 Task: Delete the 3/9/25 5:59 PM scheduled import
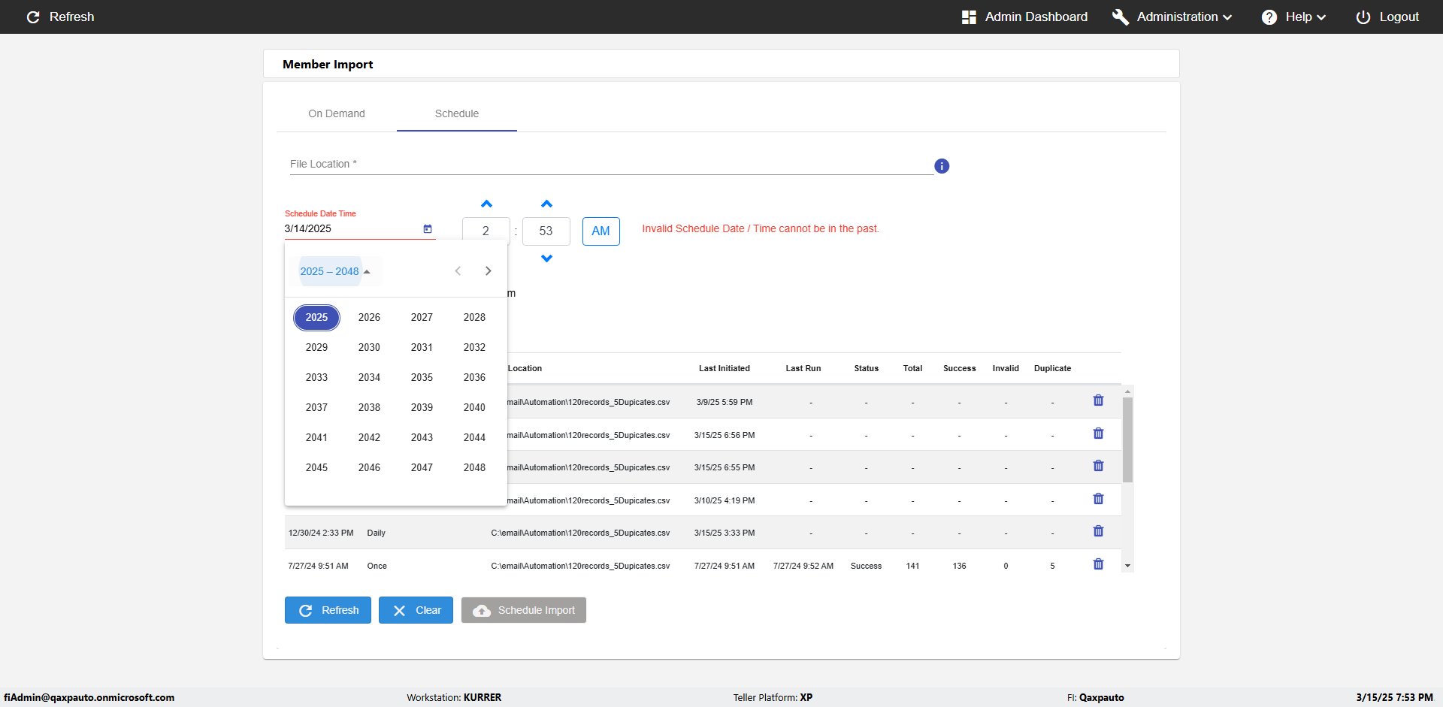(x=1098, y=400)
